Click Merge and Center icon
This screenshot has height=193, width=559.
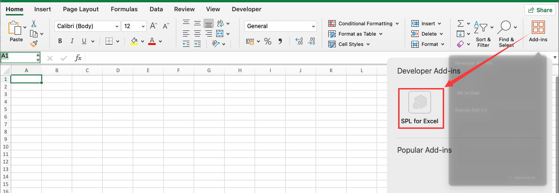click(x=220, y=33)
